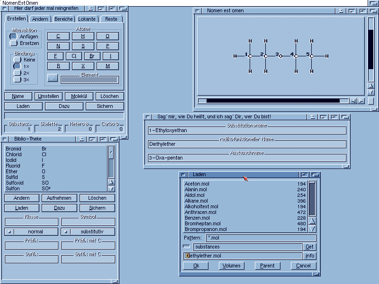Open drawer popup left of substances field
The width and height of the screenshot is (379, 284).
(x=187, y=247)
